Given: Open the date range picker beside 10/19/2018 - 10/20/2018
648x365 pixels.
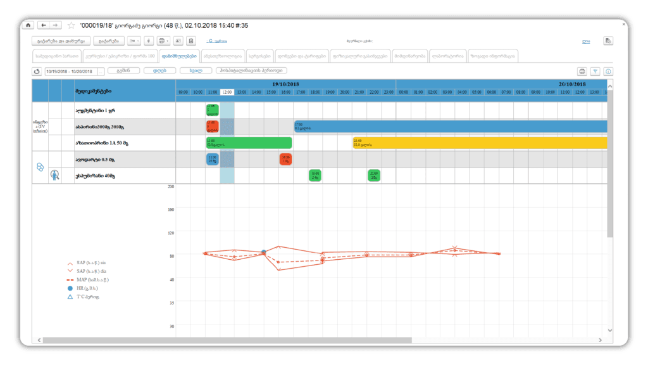Looking at the screenshot, I should click(101, 71).
